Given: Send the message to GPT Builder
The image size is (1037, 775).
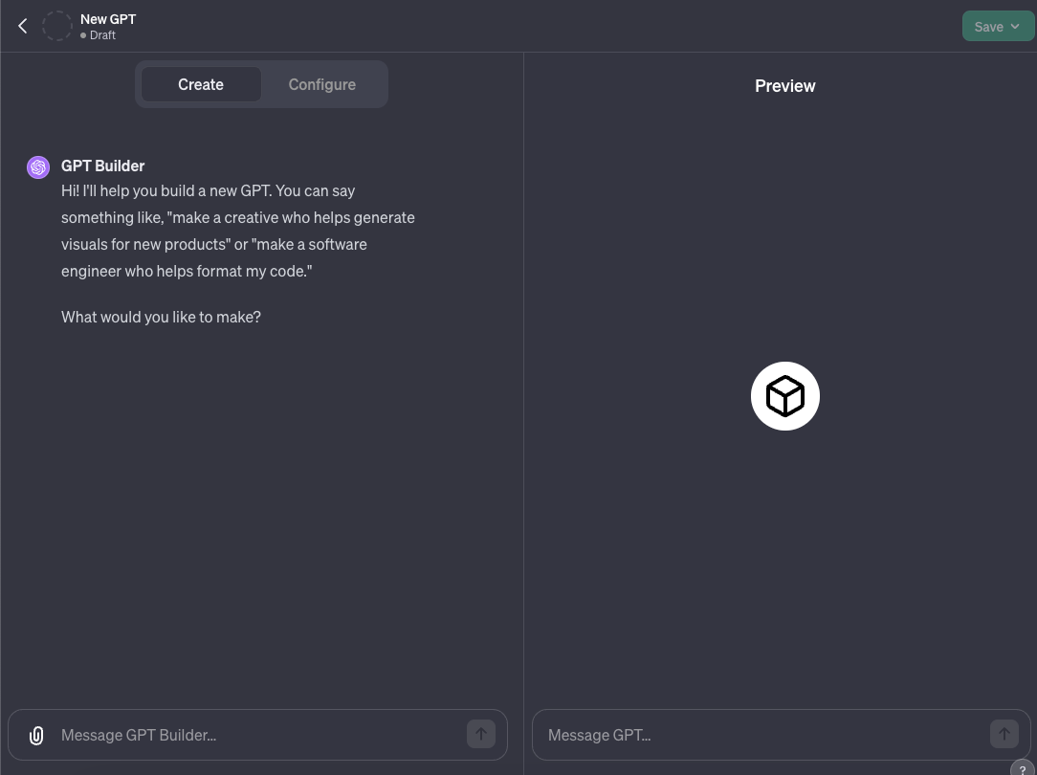Looking at the screenshot, I should (x=480, y=734).
